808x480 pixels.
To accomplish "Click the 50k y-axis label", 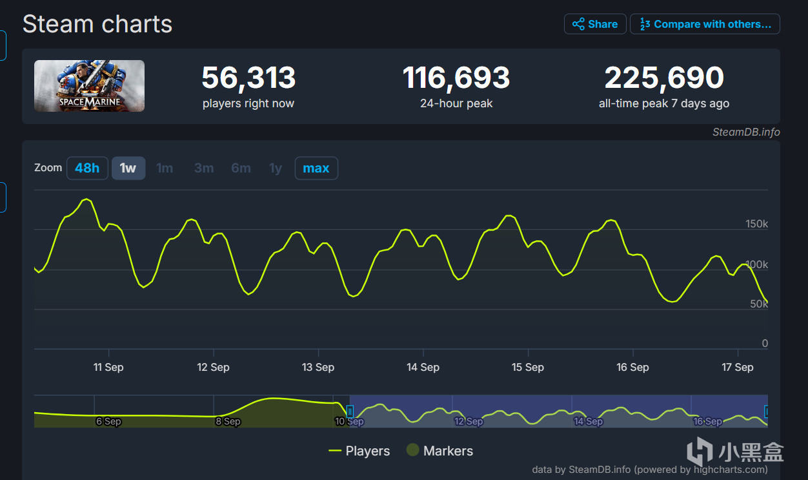I will [x=759, y=304].
